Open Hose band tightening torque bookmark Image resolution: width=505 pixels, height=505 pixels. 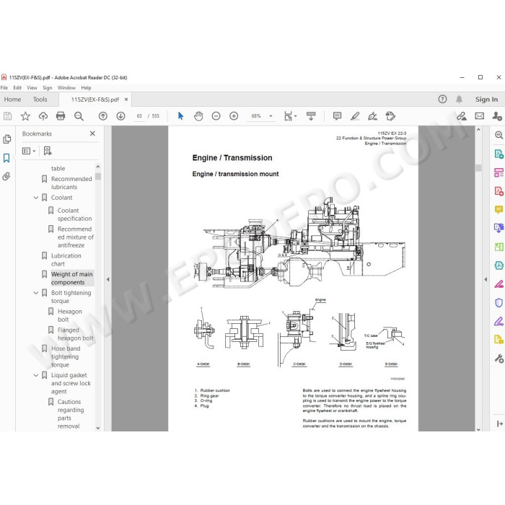(x=66, y=356)
